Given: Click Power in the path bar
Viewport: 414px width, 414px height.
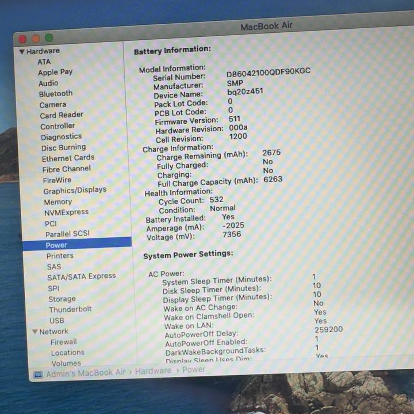Looking at the screenshot, I should point(194,370).
